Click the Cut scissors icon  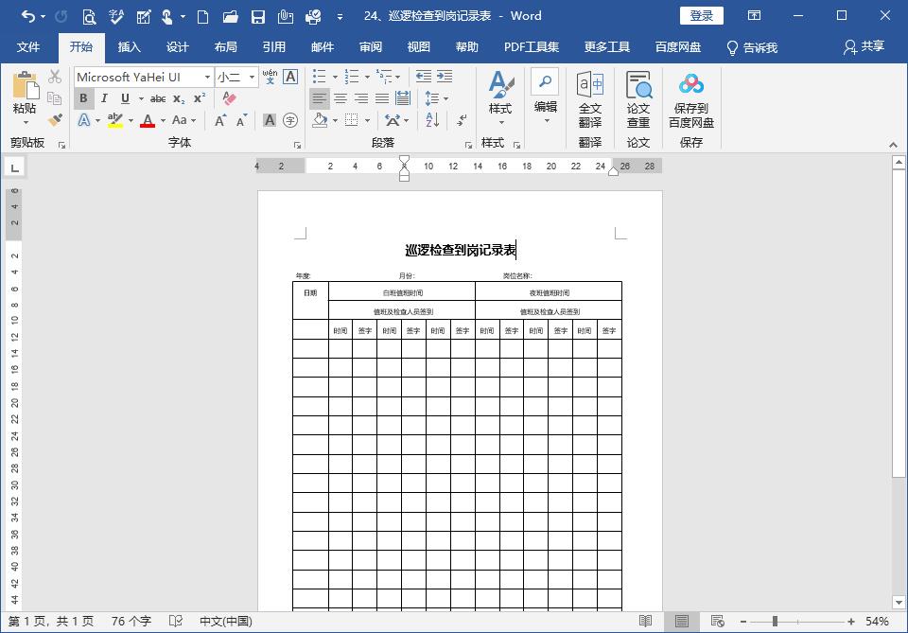point(55,77)
